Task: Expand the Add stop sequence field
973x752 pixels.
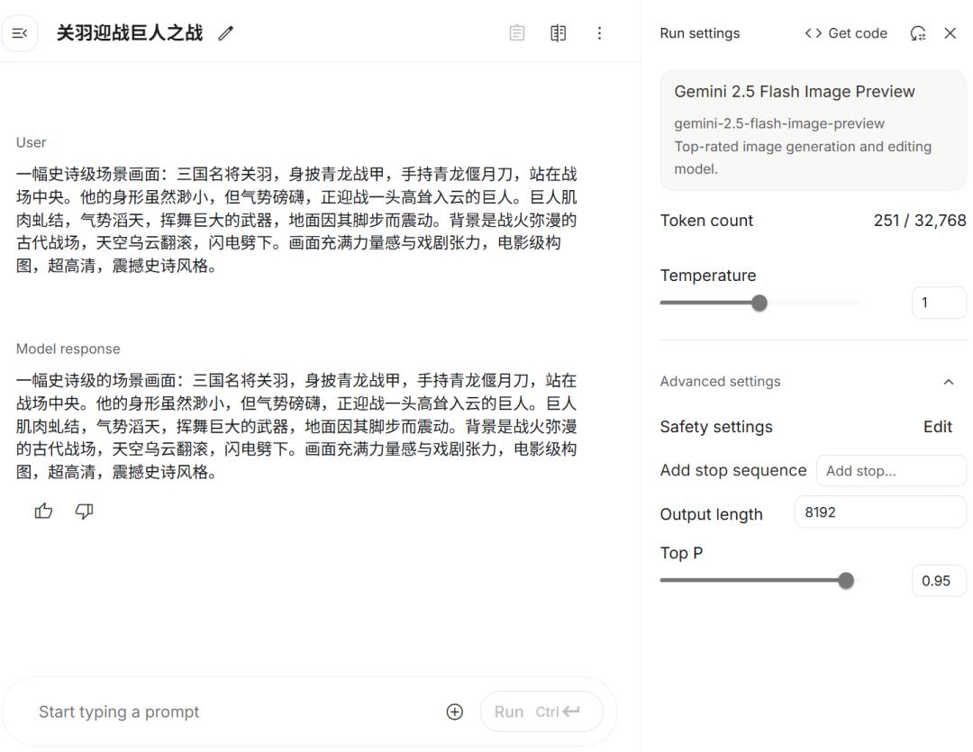Action: 890,470
